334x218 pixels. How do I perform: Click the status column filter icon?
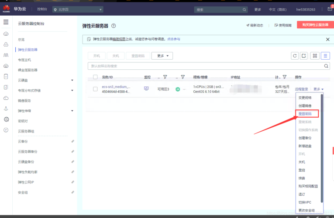pyautogui.click(x=183, y=77)
